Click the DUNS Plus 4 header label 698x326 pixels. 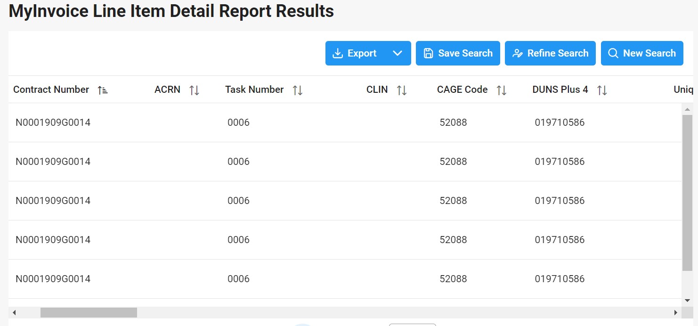[x=560, y=90]
